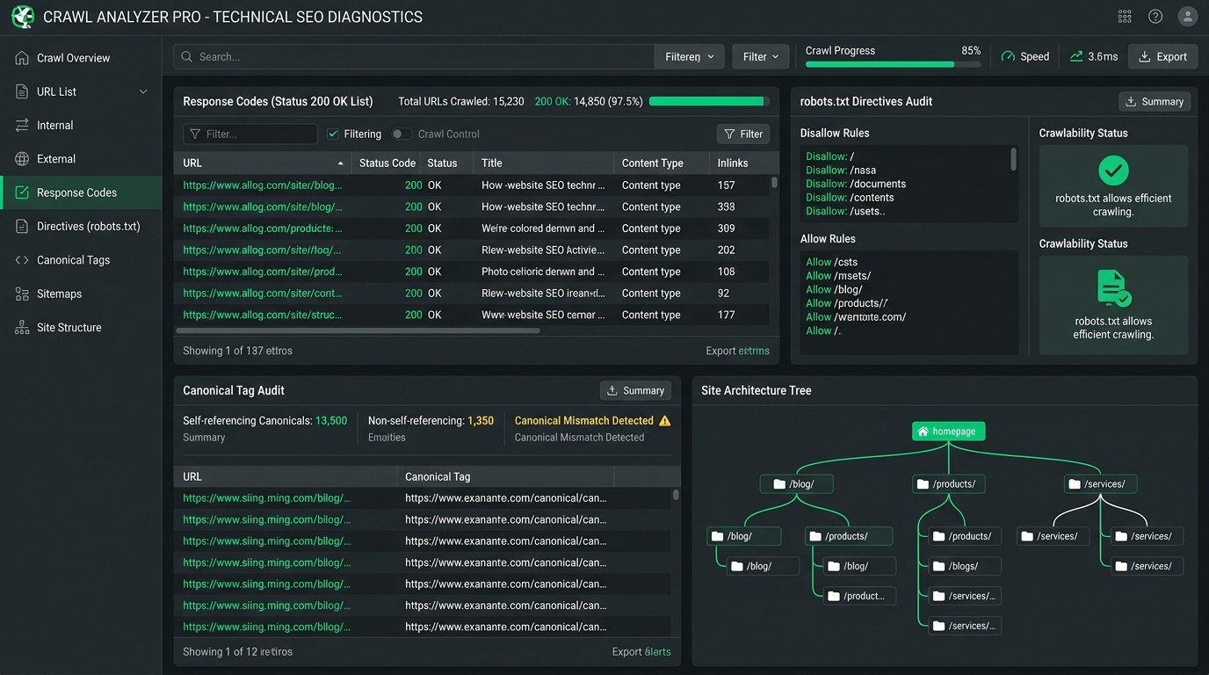Viewport: 1209px width, 675px height.
Task: Click the document-check crawlability status icon
Action: (1113, 288)
